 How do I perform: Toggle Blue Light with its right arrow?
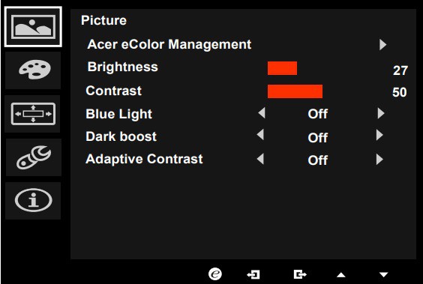tap(381, 113)
